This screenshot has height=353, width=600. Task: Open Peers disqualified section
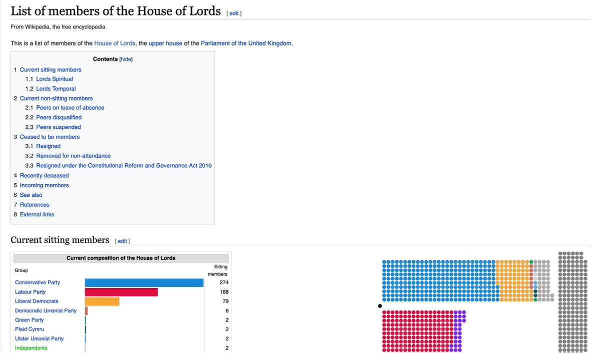pyautogui.click(x=59, y=118)
